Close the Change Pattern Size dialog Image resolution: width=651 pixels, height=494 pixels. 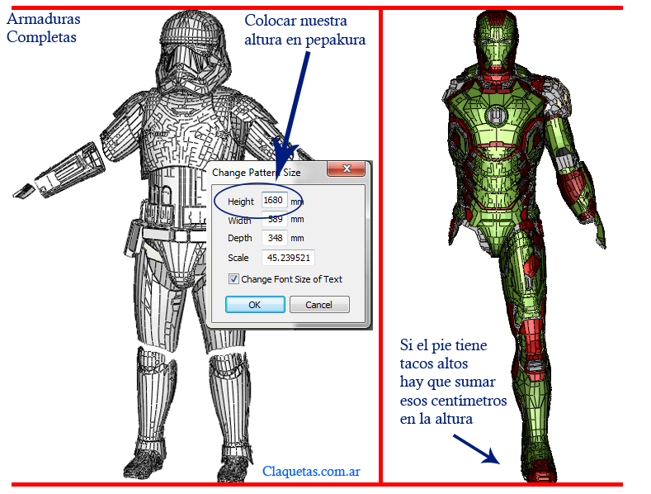347,169
